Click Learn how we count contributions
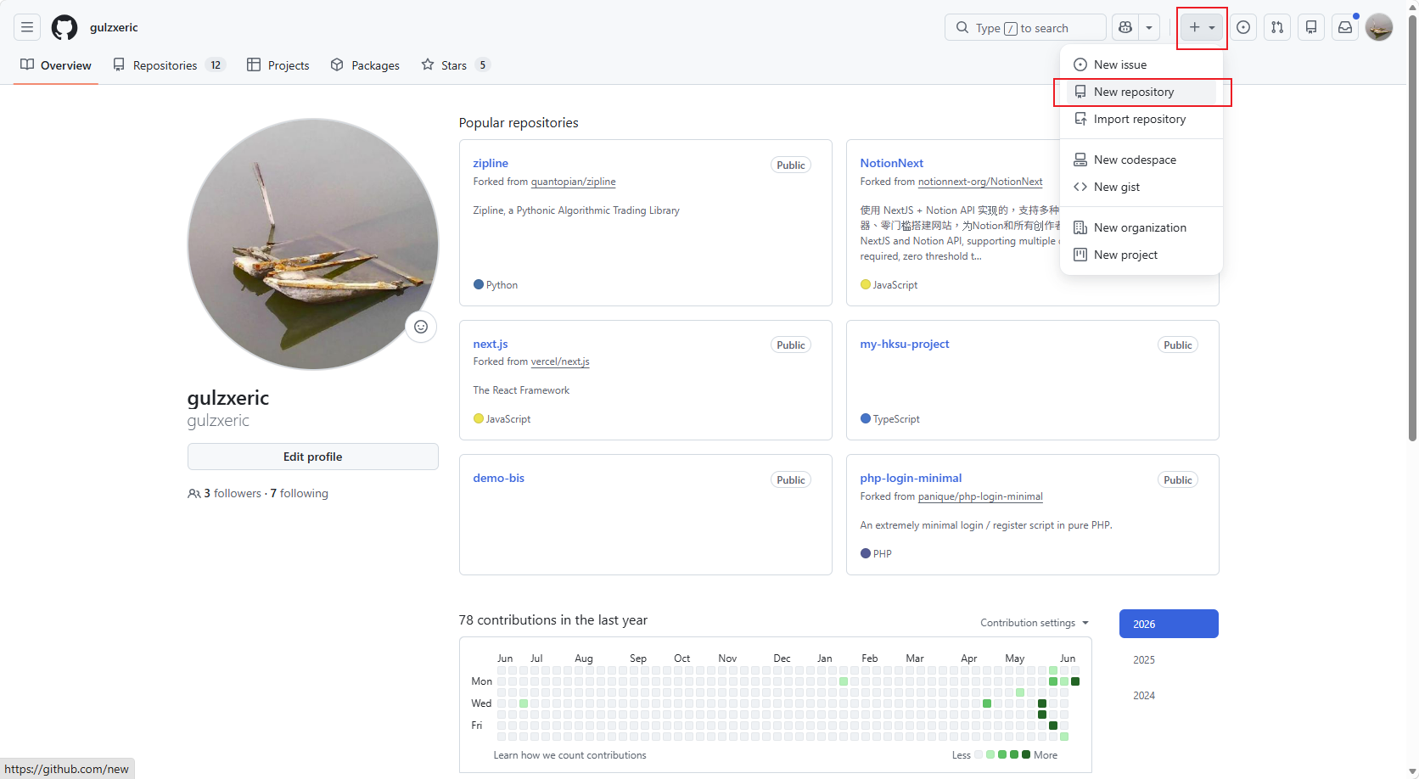Image resolution: width=1419 pixels, height=779 pixels. [570, 755]
